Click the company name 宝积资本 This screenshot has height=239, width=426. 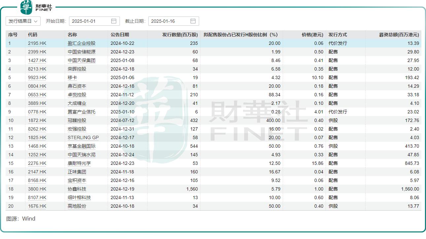77,180
